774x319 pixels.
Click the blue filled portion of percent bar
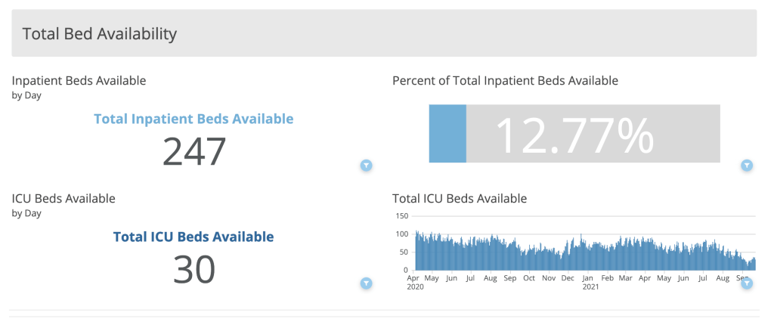coord(447,134)
